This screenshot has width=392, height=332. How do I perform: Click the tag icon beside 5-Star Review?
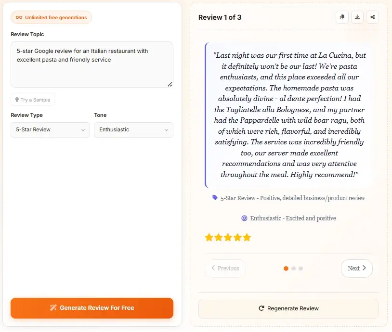(x=215, y=198)
